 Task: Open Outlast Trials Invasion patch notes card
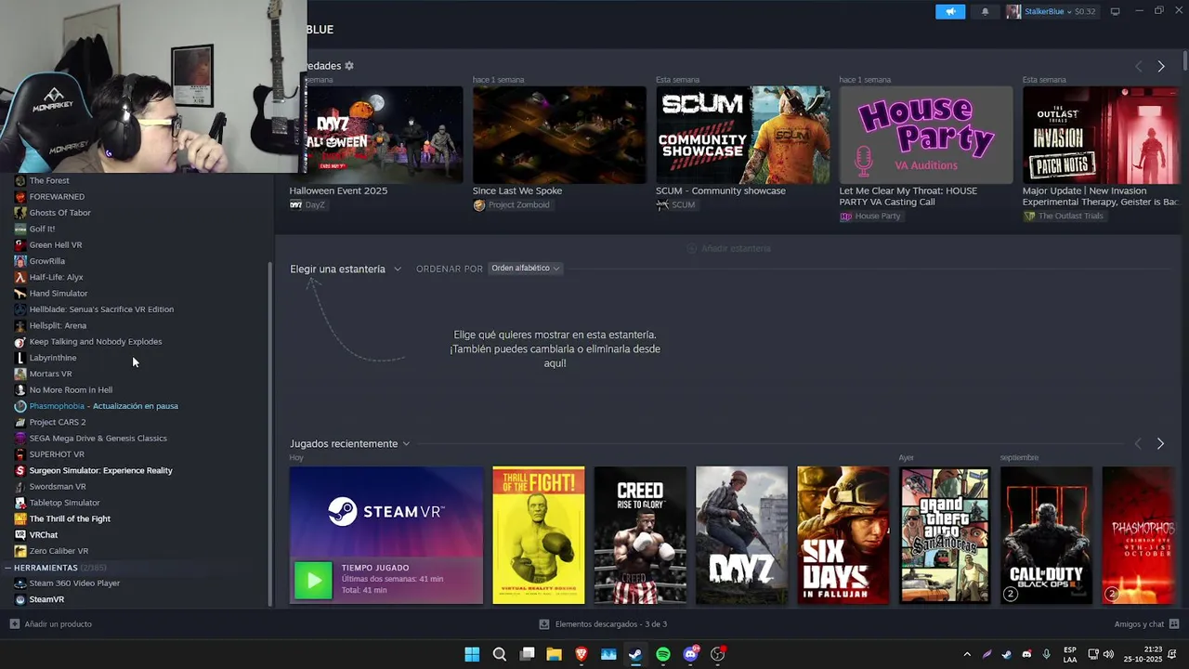coord(1101,136)
